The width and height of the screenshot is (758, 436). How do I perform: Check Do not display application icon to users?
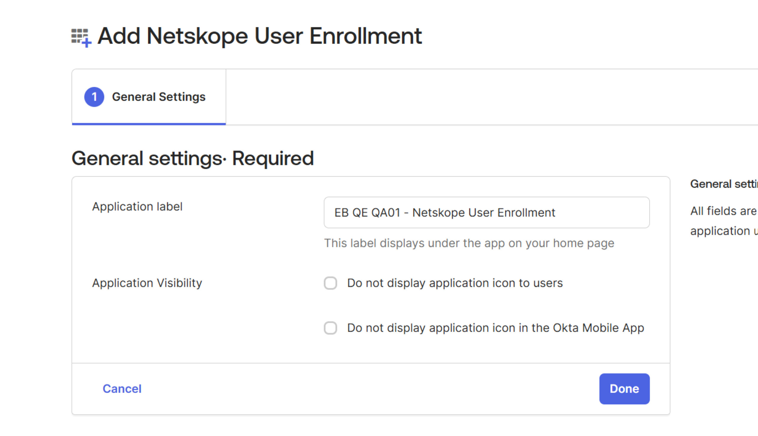coord(330,283)
